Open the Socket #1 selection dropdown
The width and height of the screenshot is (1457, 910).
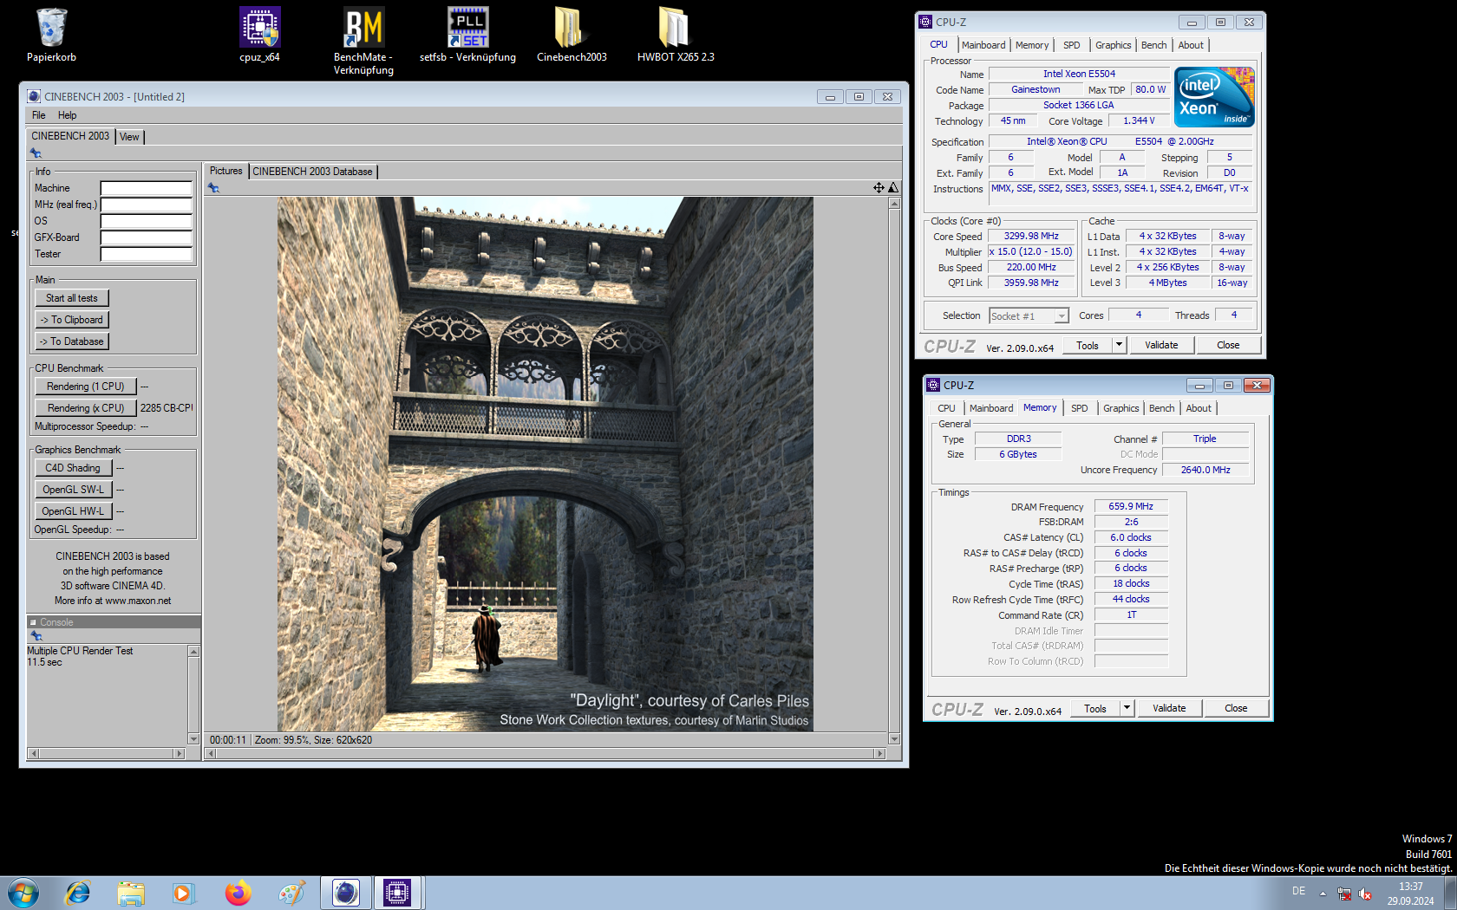click(1029, 316)
